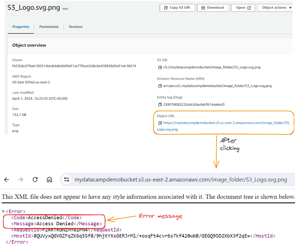Copy the Entity tag with its copy icon
The height and width of the screenshot is (246, 295).
pos(160,104)
